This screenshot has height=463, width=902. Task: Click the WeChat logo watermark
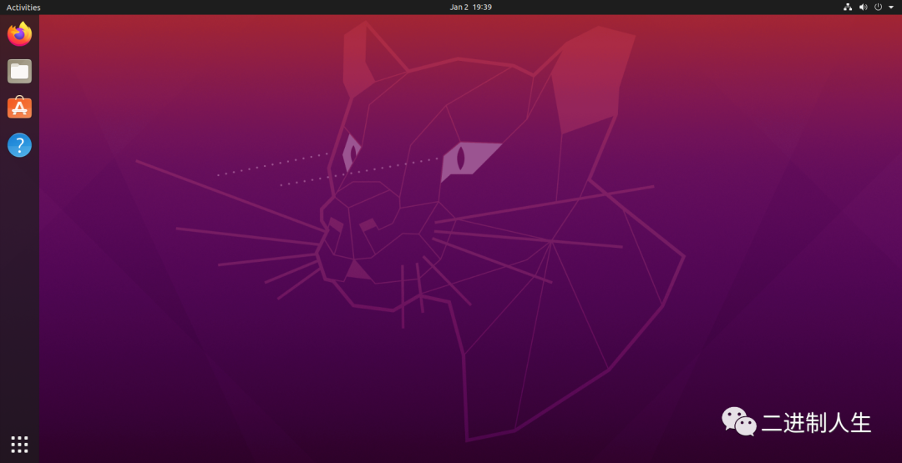[739, 422]
